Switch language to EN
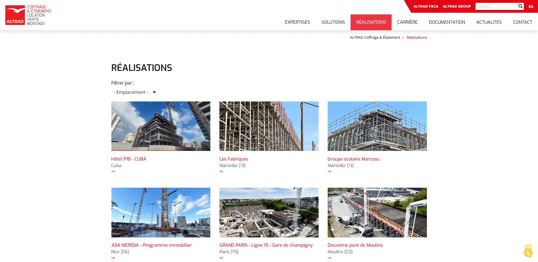Image resolution: width=538 pixels, height=262 pixels. click(x=531, y=7)
